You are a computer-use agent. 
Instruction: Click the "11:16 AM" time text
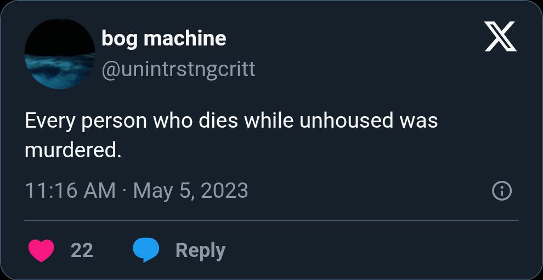point(70,191)
